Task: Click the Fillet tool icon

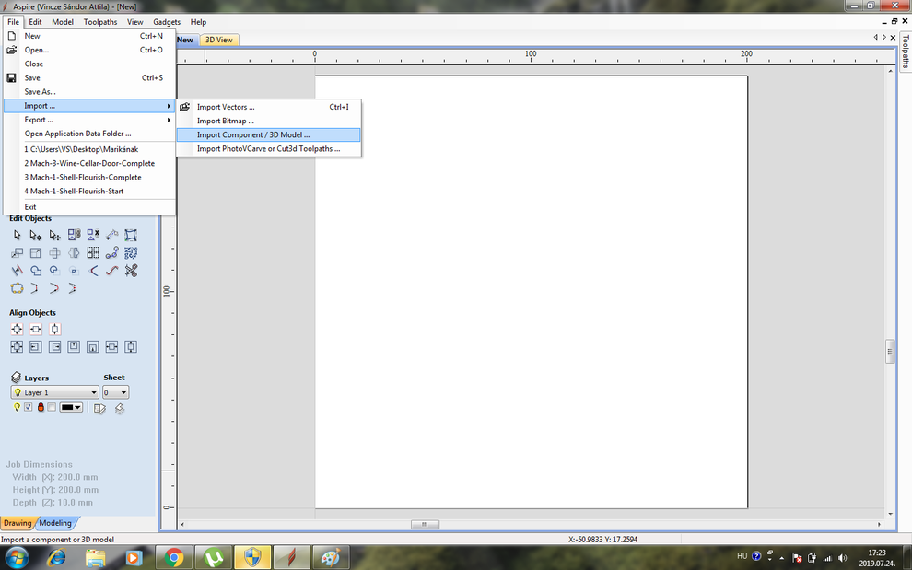Action: 93,271
